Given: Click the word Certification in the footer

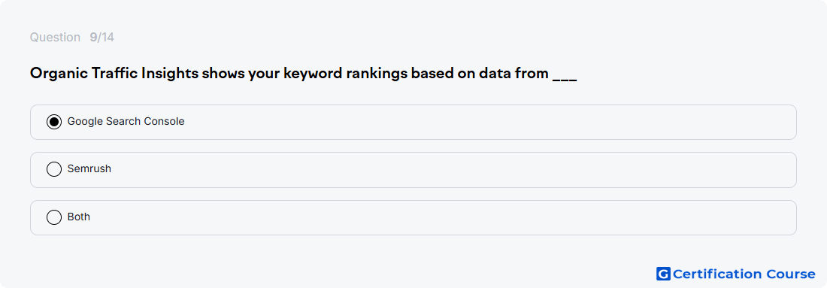Looking at the screenshot, I should point(717,274).
